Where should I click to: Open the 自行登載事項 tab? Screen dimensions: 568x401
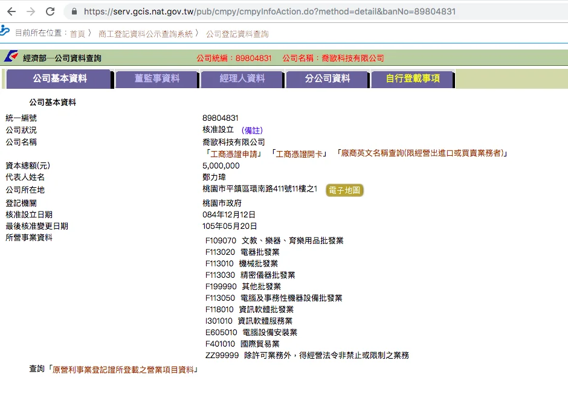click(x=412, y=79)
